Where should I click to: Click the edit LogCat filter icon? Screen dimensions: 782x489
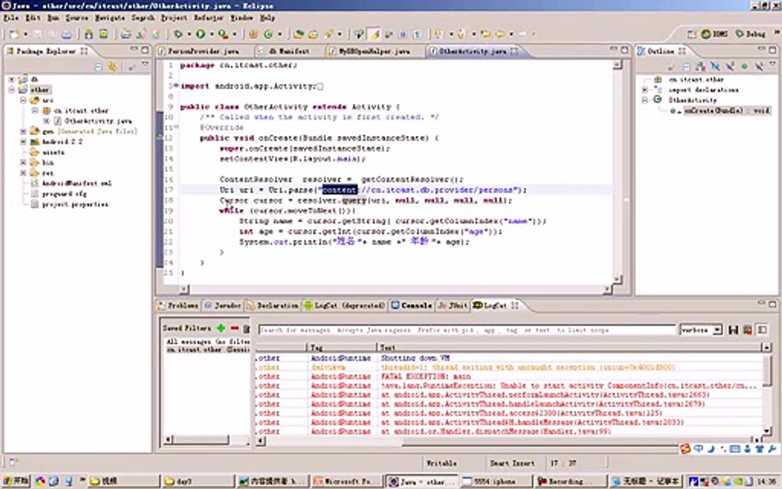[246, 328]
